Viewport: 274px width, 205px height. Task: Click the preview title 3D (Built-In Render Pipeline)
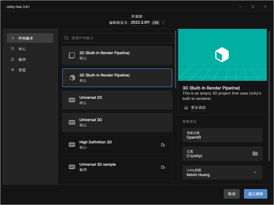pos(211,88)
